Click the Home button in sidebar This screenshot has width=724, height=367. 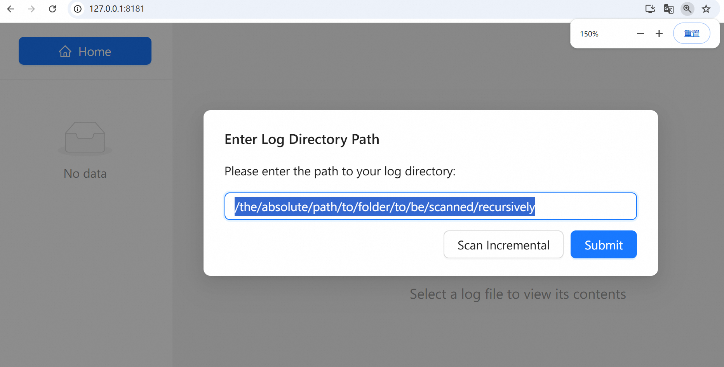coord(85,51)
